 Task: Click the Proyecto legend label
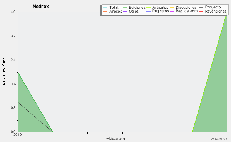click(213, 7)
